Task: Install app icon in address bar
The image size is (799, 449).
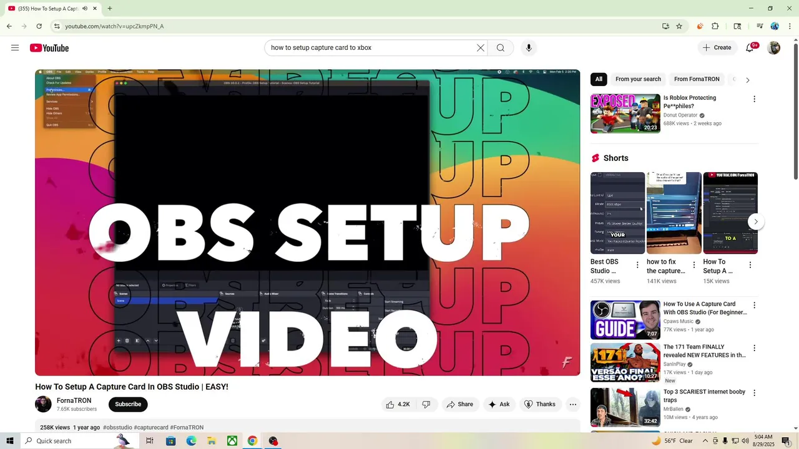Action: [x=665, y=26]
